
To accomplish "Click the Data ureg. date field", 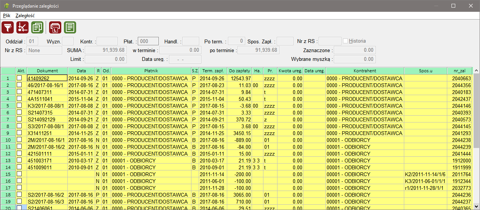I will [185, 59].
